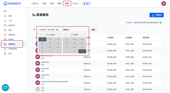Click the 薪資單 payslip icon
170x93 pixels.
click(5, 39)
